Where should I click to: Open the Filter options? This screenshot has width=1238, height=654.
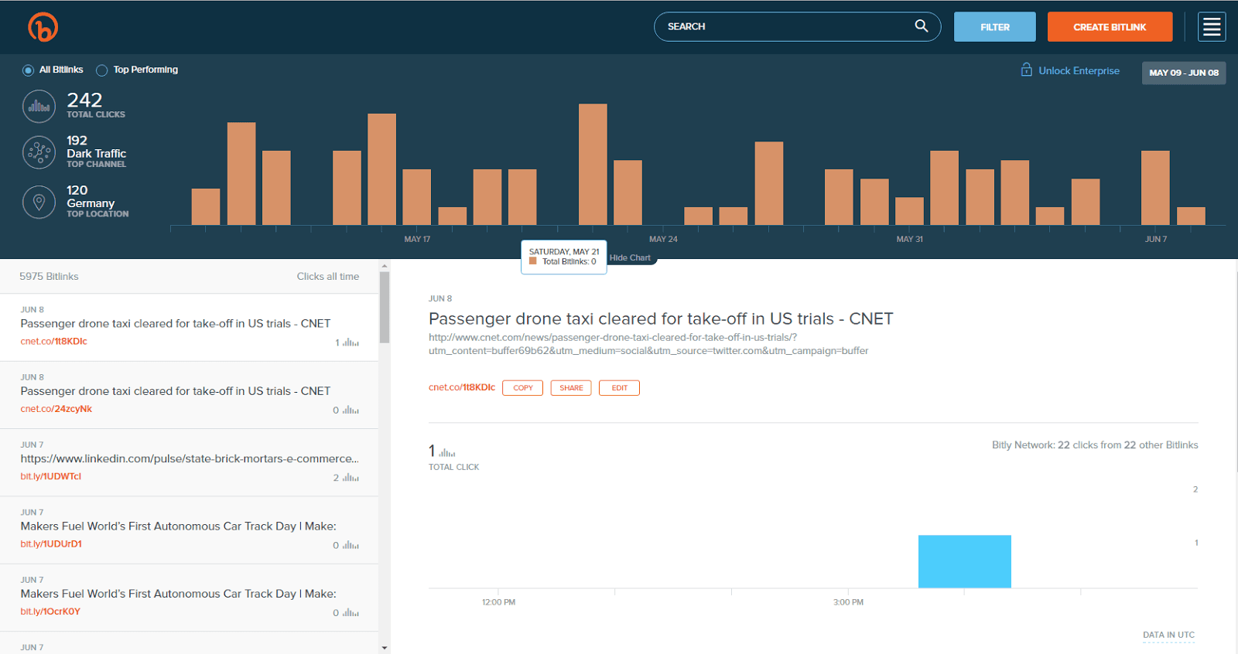click(994, 27)
